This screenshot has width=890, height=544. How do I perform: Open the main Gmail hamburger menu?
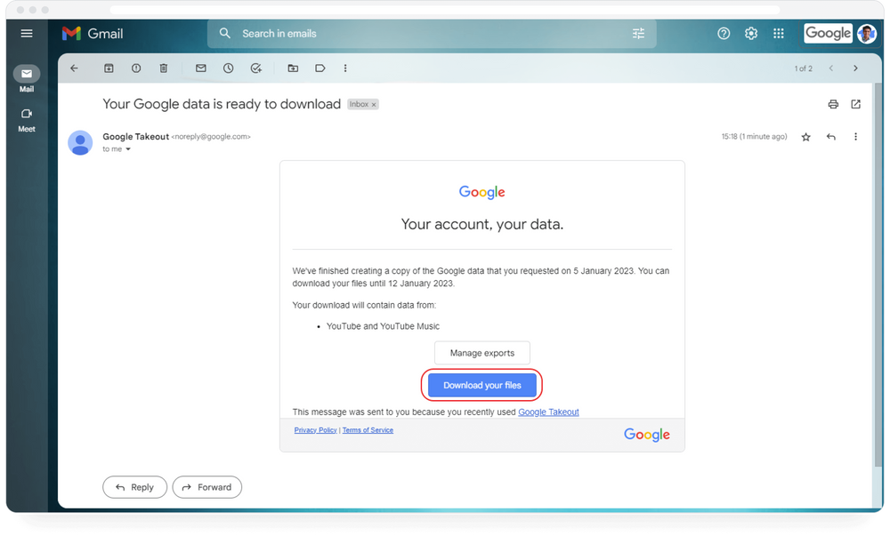click(26, 33)
